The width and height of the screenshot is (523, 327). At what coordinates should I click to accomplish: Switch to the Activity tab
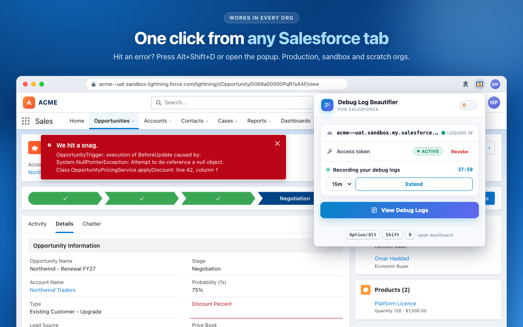pyautogui.click(x=38, y=224)
